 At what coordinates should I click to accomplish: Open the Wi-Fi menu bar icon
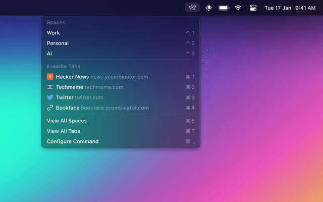click(238, 8)
